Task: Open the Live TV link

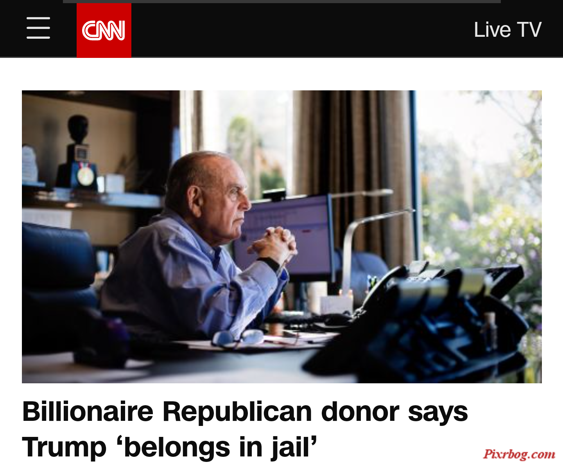Action: (507, 29)
